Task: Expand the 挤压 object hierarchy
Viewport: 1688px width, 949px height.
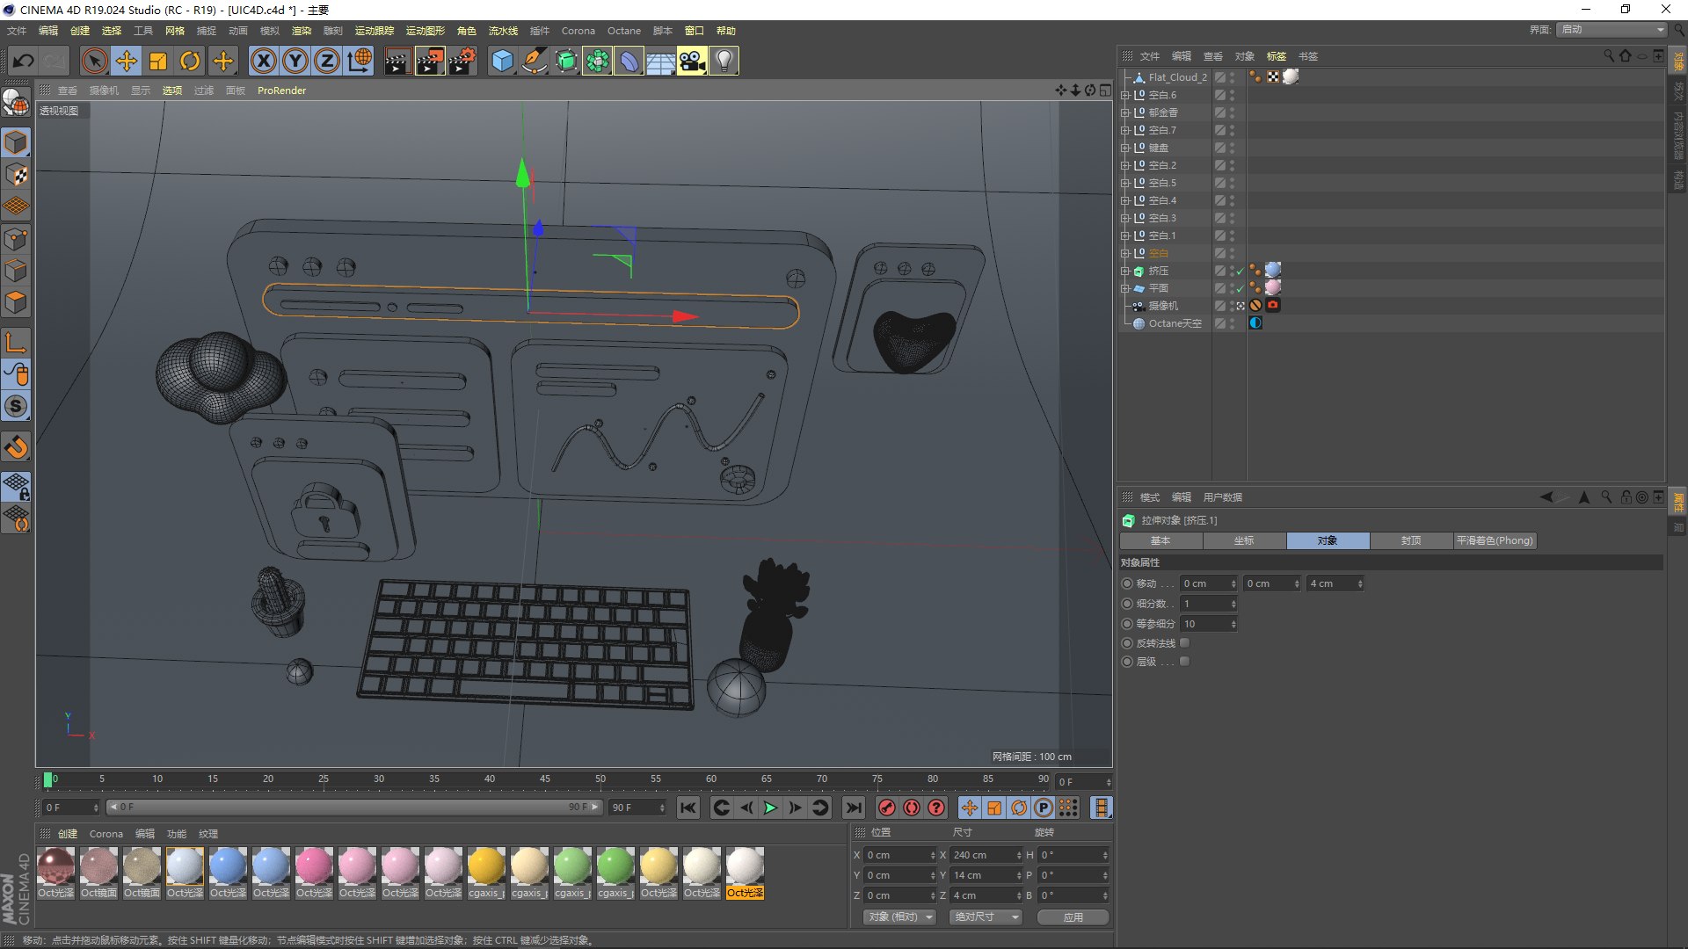Action: coord(1124,271)
